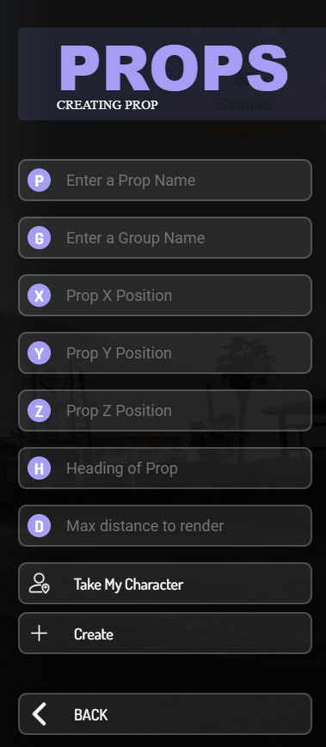Screen dimensions: 326x747
Task: Select the Prop Z Position input
Action: pos(165,411)
